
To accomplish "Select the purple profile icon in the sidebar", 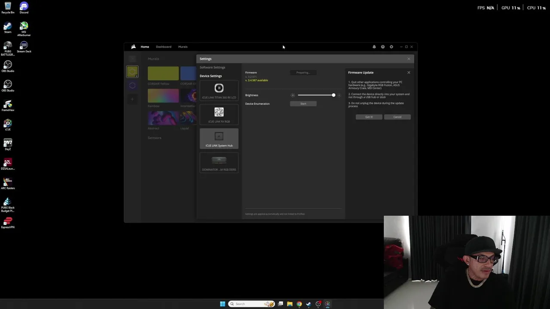I will point(132,85).
